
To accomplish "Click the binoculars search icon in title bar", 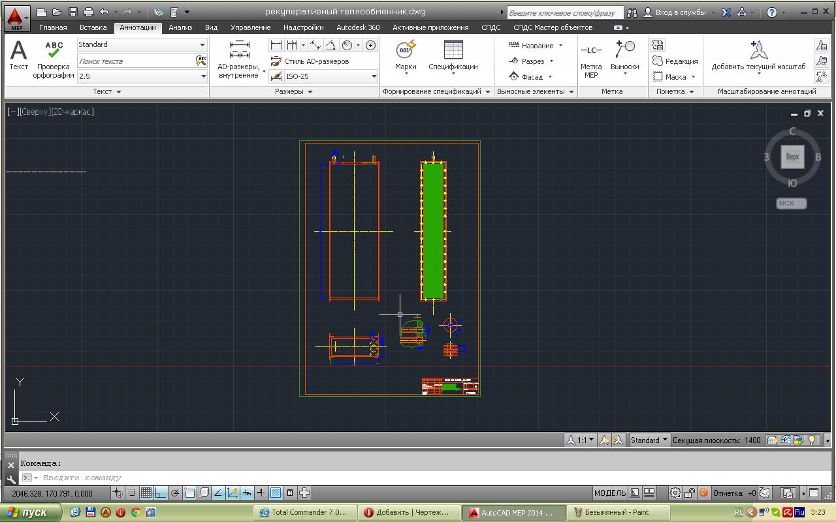I will [632, 12].
